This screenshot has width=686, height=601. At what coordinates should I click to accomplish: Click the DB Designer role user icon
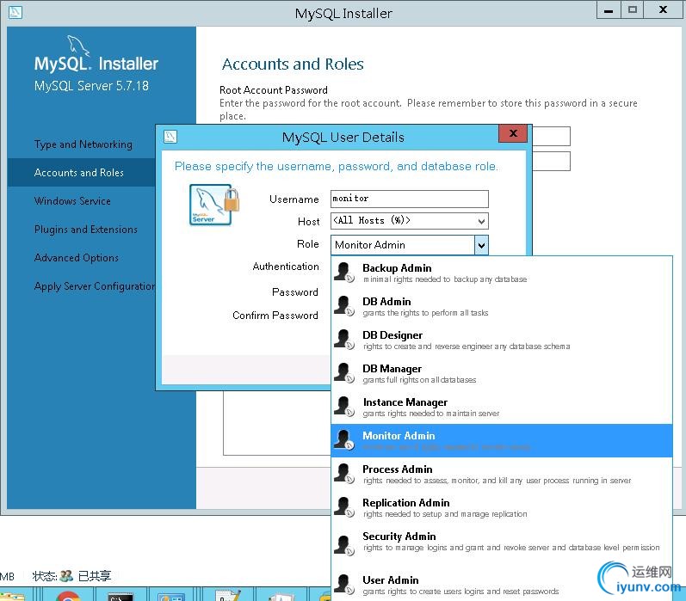(344, 340)
